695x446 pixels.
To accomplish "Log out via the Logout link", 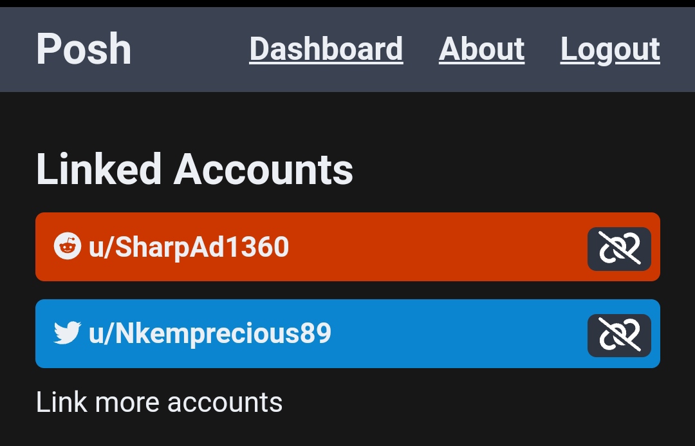I will pyautogui.click(x=610, y=50).
